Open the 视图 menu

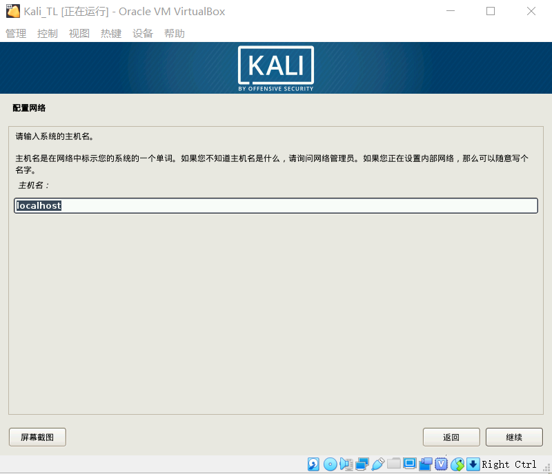click(79, 33)
